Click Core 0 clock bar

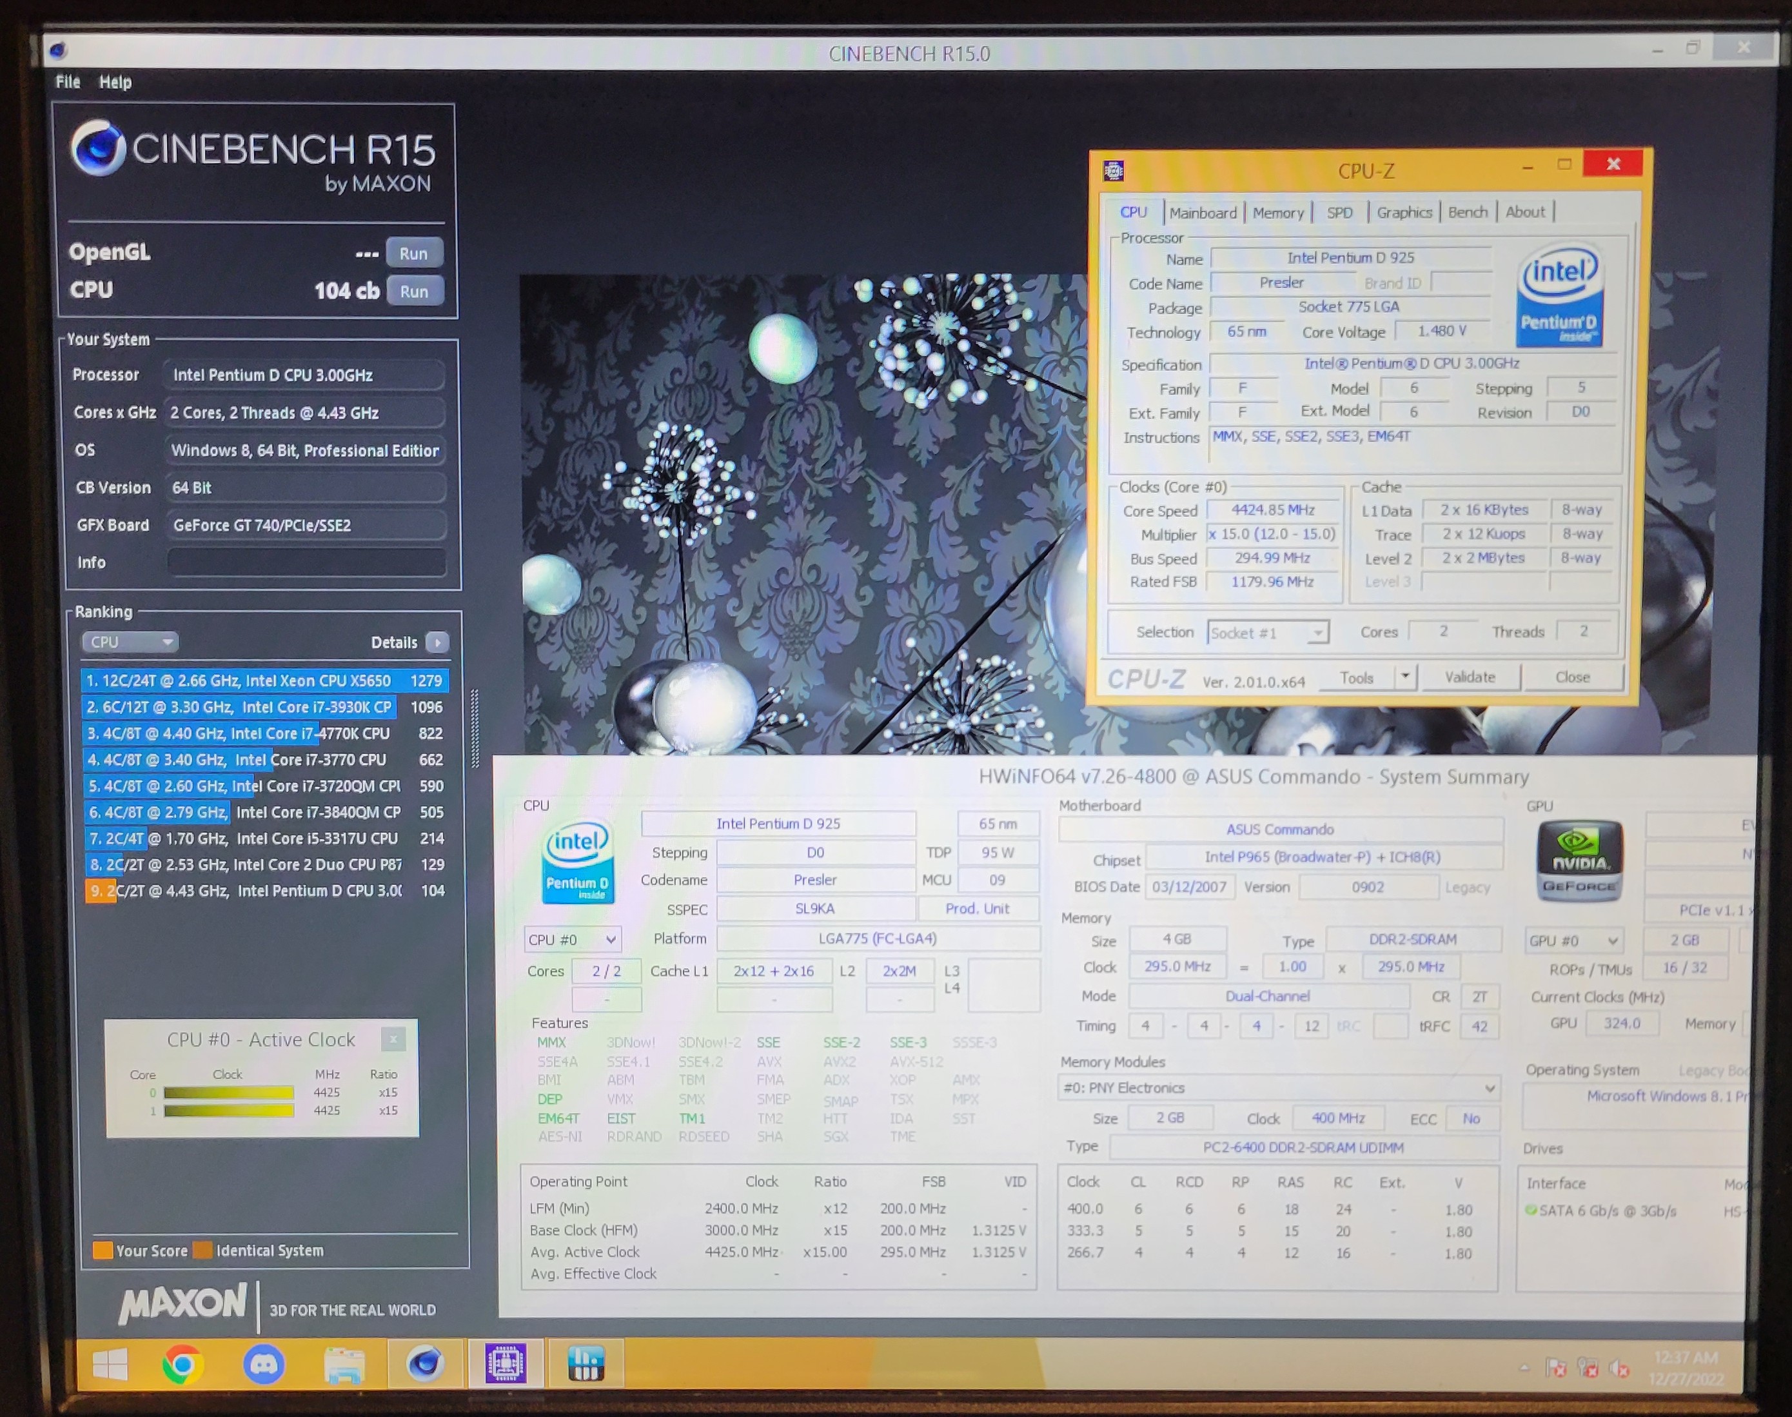point(229,1093)
